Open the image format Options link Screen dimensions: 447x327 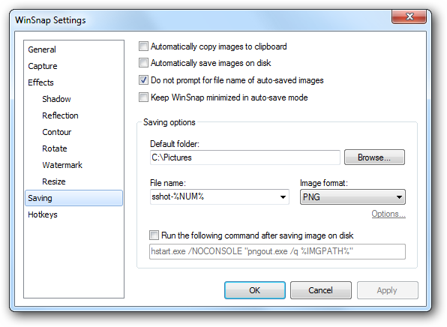[x=388, y=214]
